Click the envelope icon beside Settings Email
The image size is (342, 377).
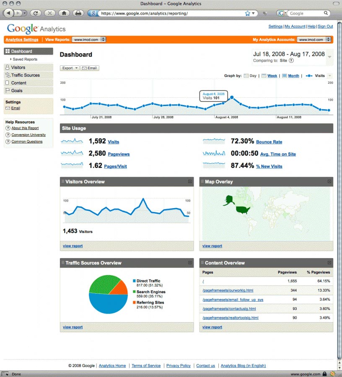[8, 108]
